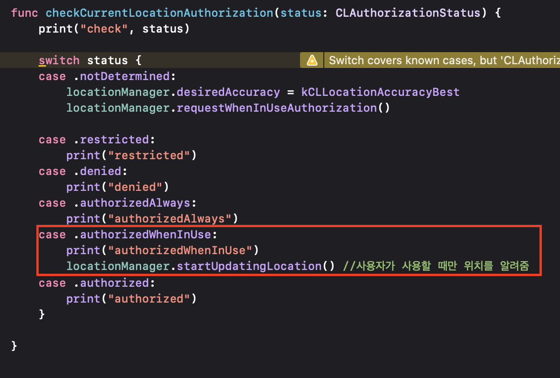560x378 pixels.
Task: Click case .authorized line
Action: [x=97, y=283]
